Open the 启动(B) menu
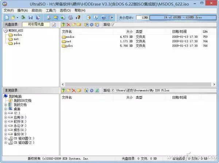Screen dimensions: 219x163 pyautogui.click(x=37, y=11)
